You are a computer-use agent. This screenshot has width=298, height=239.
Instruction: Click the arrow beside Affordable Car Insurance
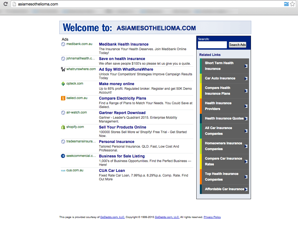247,189
